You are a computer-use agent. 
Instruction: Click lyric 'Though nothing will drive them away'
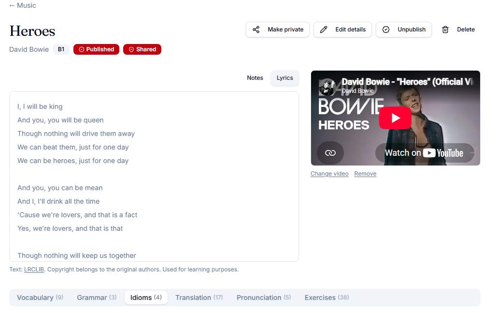[76, 134]
